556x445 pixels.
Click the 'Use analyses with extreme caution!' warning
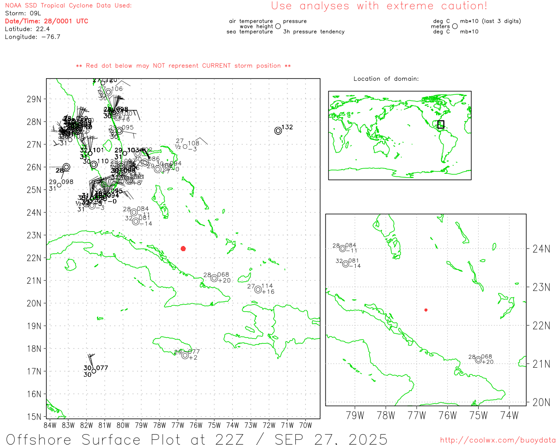pos(379,6)
